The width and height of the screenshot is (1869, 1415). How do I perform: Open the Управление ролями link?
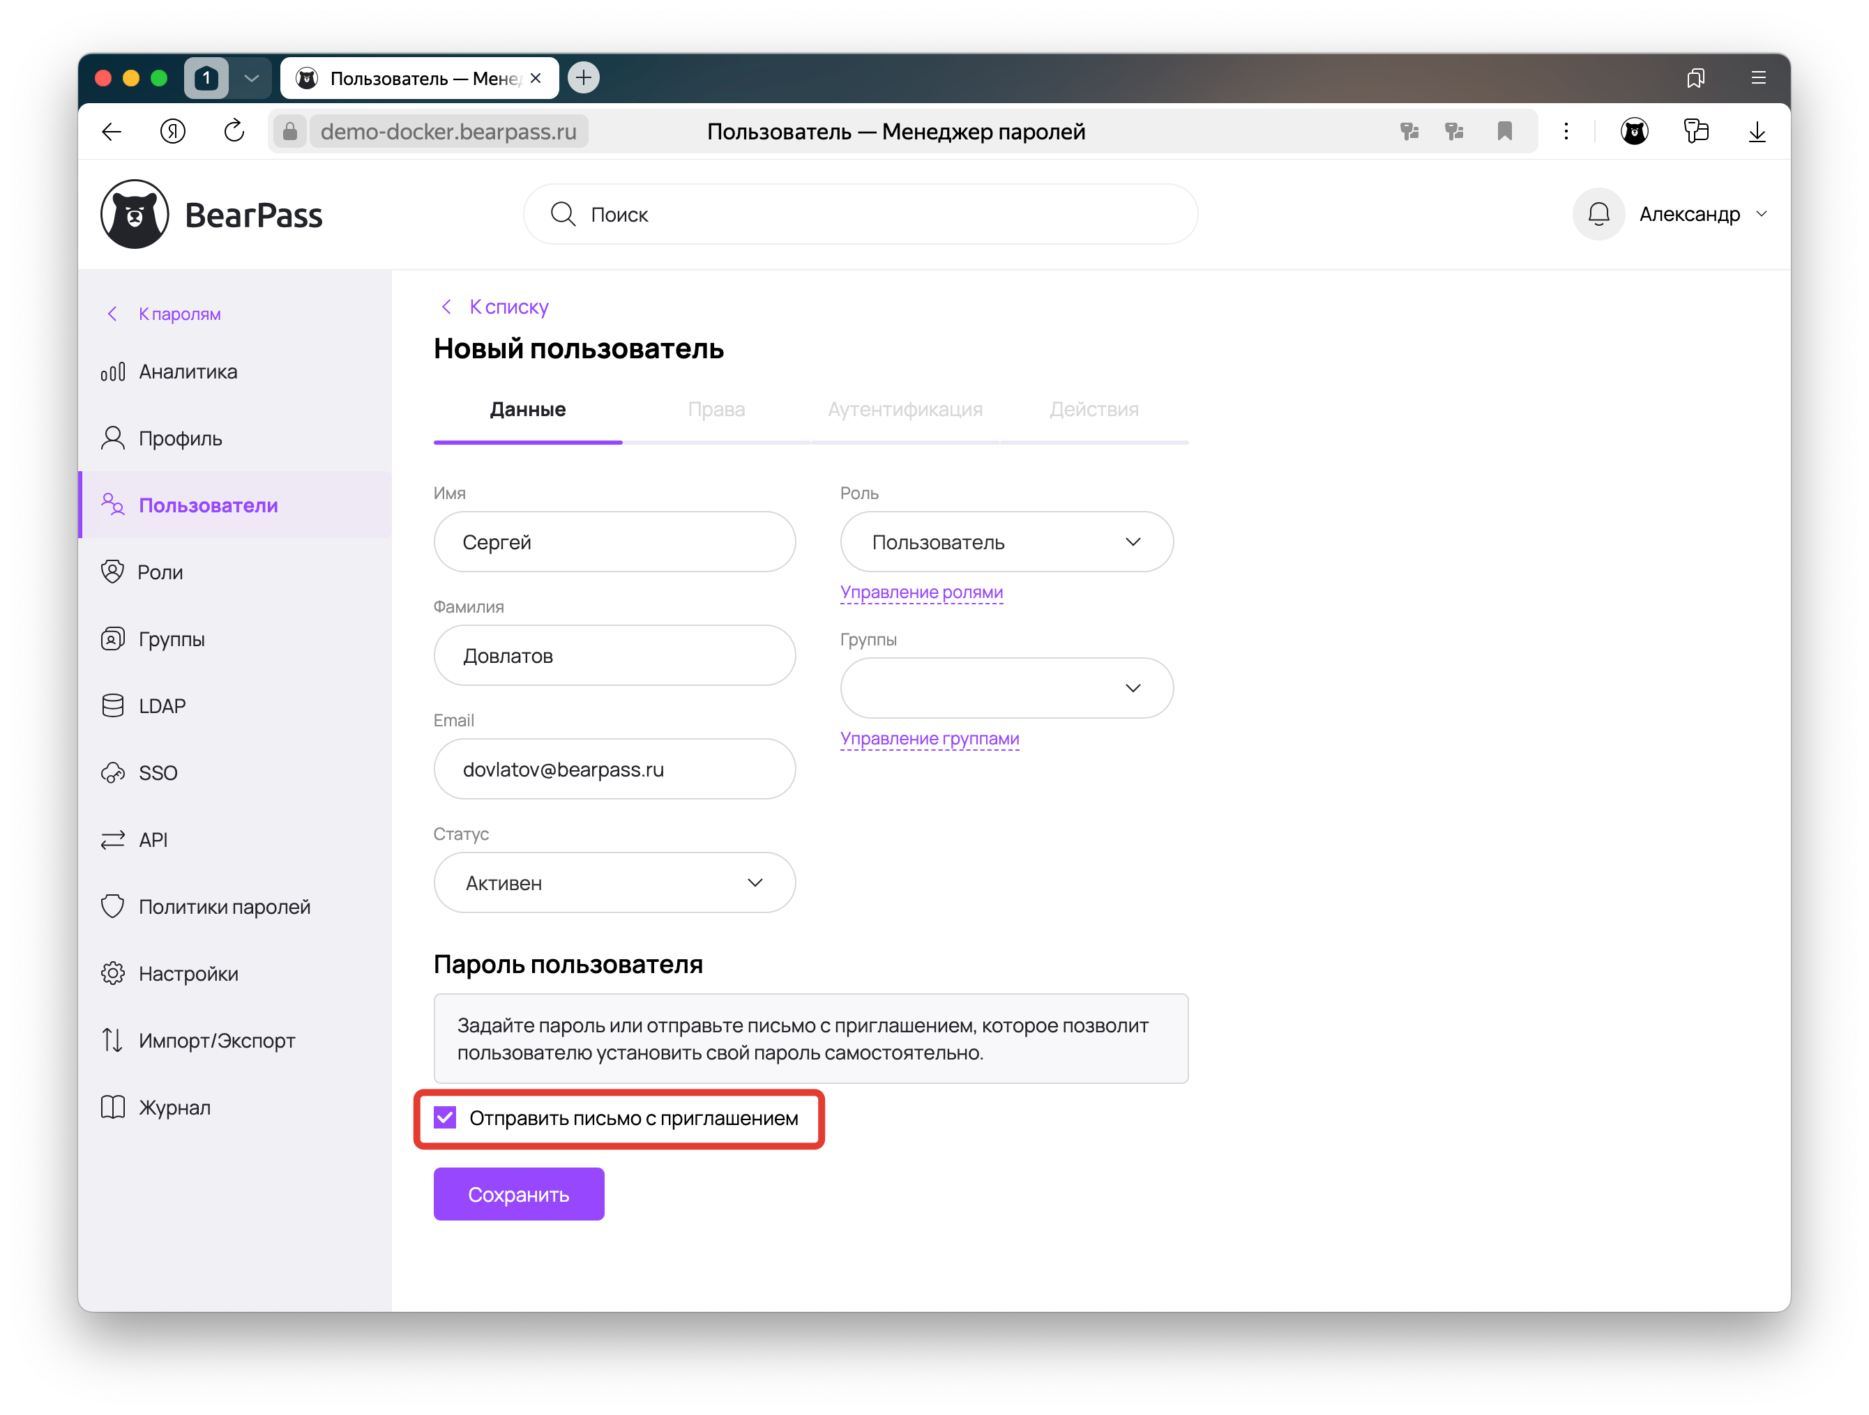921,592
